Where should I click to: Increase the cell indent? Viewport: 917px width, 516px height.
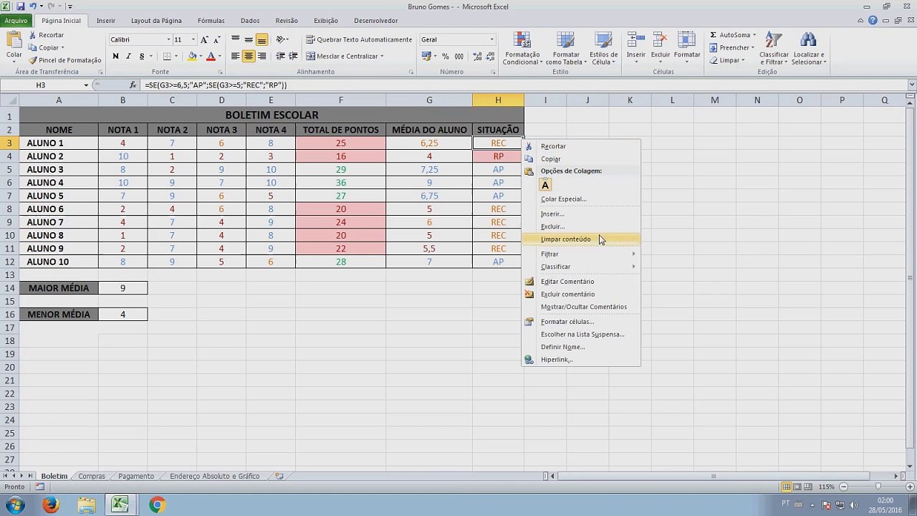(x=293, y=56)
